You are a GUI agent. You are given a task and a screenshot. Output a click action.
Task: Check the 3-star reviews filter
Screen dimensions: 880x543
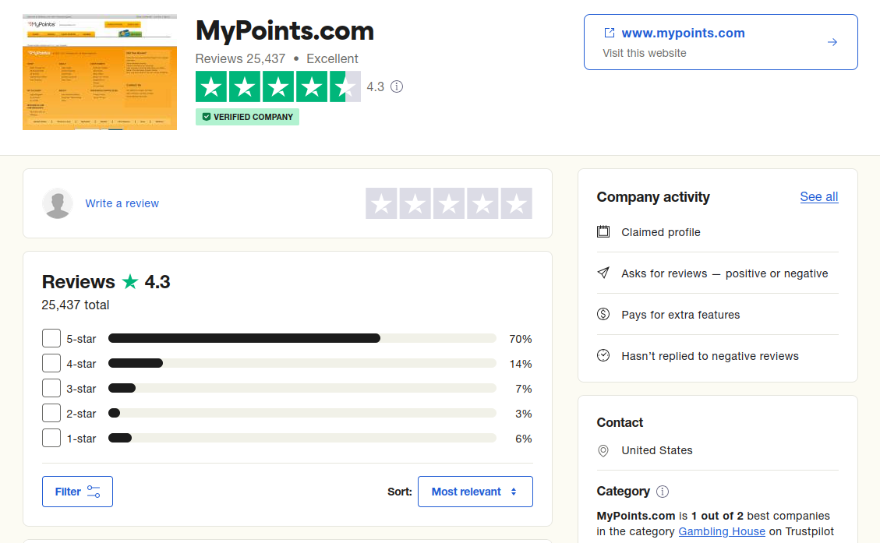51,388
